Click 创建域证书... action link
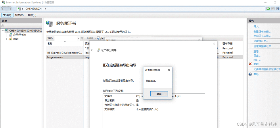 pos(261,41)
